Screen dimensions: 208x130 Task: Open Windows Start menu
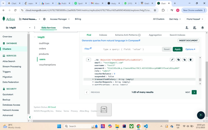coord(59,126)
